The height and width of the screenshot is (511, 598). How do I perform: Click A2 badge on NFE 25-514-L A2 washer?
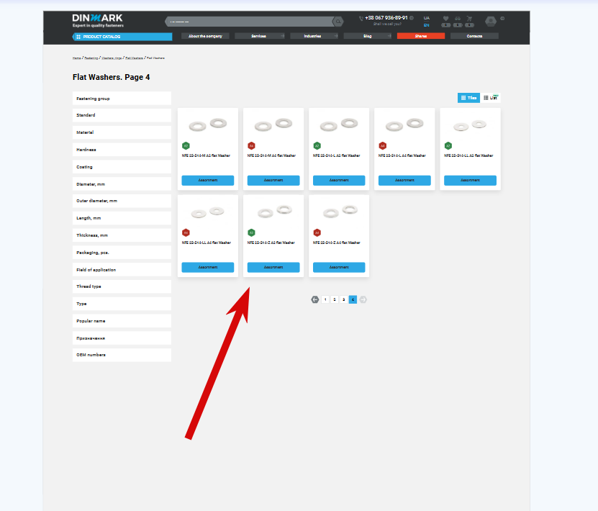tap(317, 145)
